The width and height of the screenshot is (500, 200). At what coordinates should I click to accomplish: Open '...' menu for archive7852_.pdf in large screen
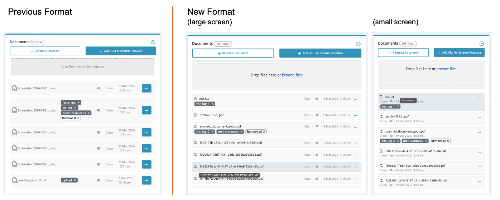point(356,115)
